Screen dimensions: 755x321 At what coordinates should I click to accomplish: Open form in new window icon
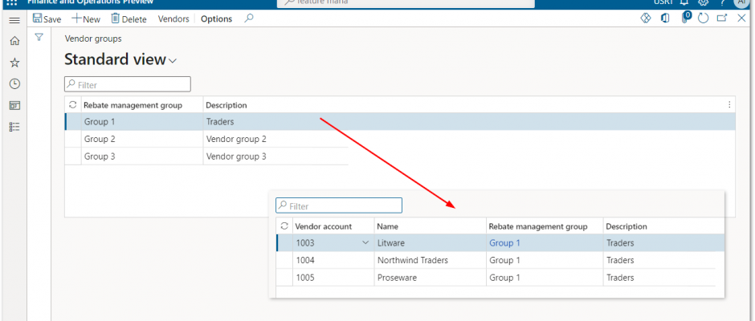(x=722, y=18)
